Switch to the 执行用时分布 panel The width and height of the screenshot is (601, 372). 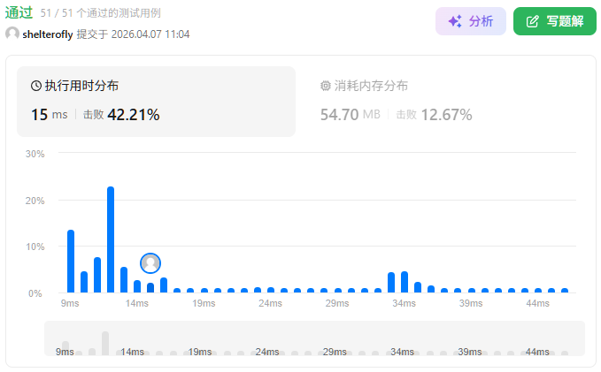pyautogui.click(x=156, y=101)
